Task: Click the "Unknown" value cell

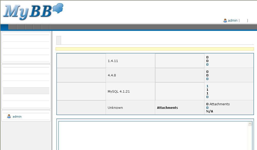Action: pos(115,108)
